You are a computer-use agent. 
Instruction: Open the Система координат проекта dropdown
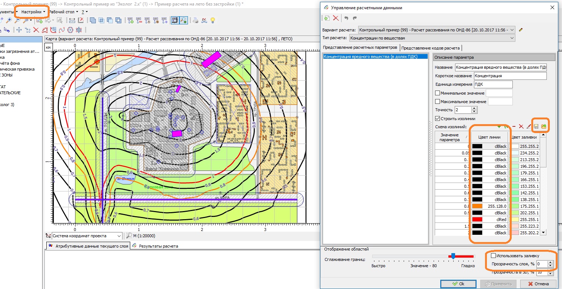tap(119, 236)
